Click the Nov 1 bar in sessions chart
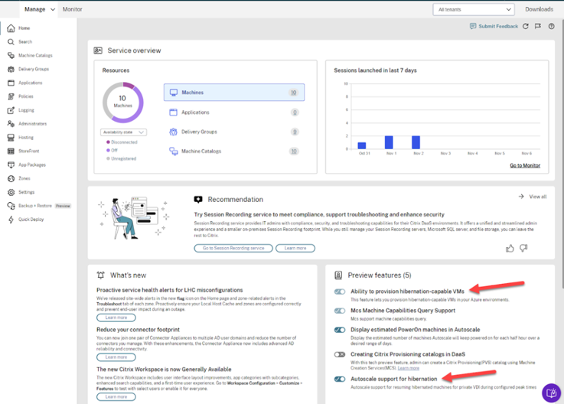Viewport: 564px width, 404px height. (x=389, y=142)
